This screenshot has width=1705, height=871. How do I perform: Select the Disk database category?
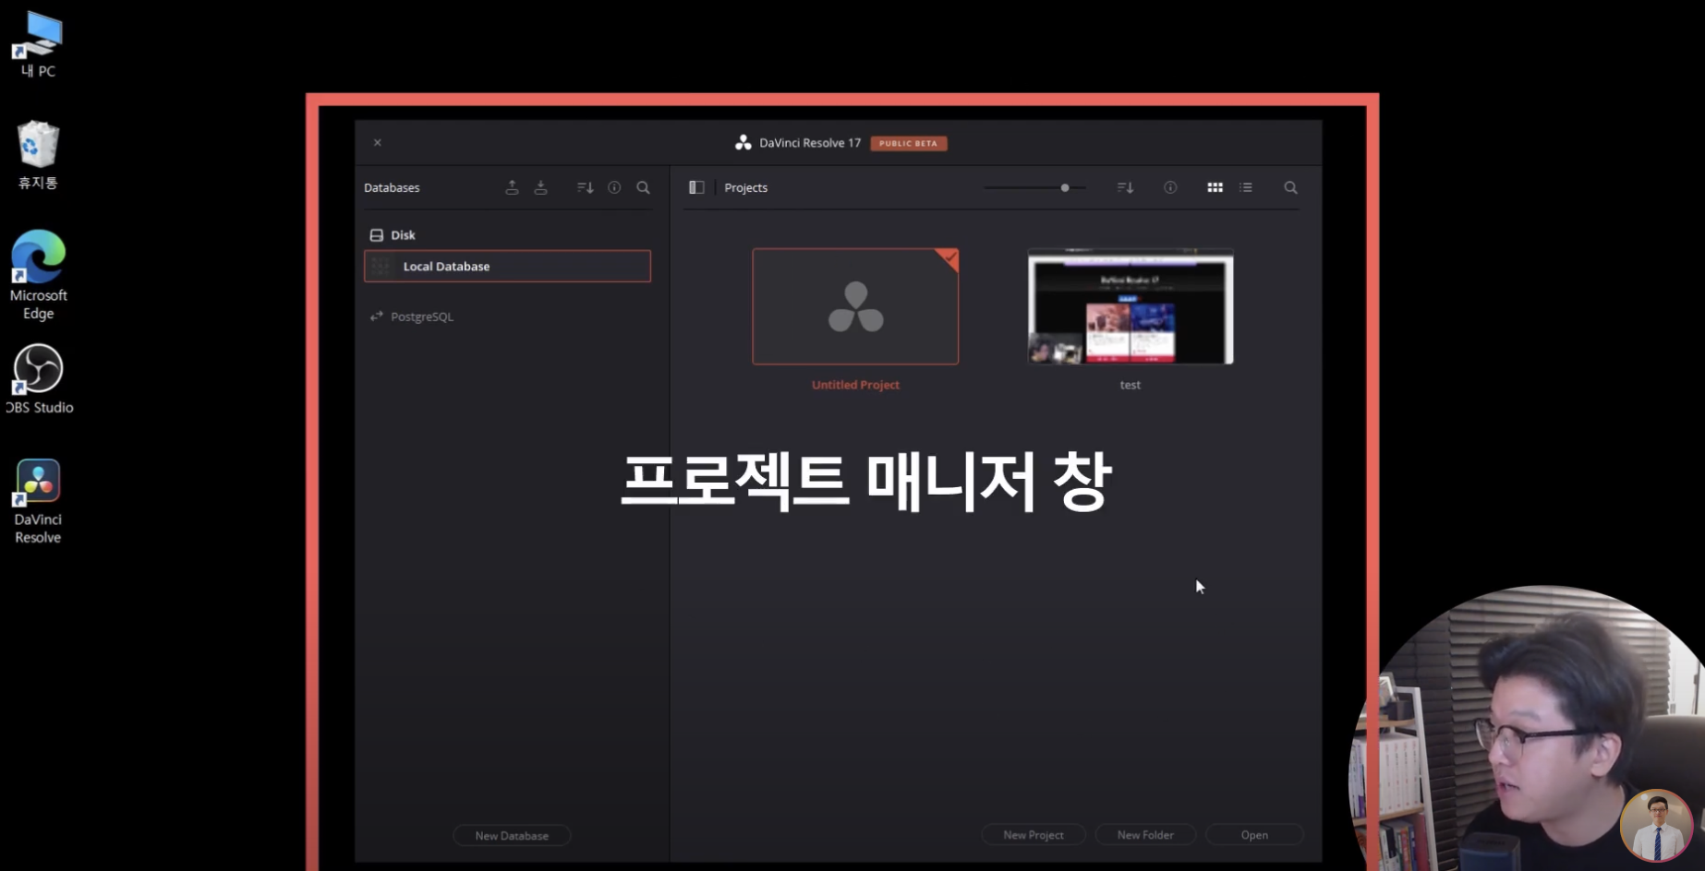(x=393, y=235)
